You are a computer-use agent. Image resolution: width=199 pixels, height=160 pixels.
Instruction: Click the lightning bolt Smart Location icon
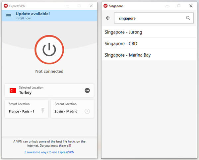[43, 111]
